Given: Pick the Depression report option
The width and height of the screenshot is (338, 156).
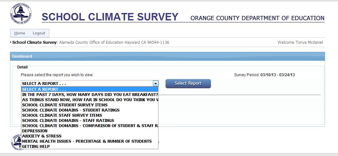Looking at the screenshot, I should click(x=35, y=131).
